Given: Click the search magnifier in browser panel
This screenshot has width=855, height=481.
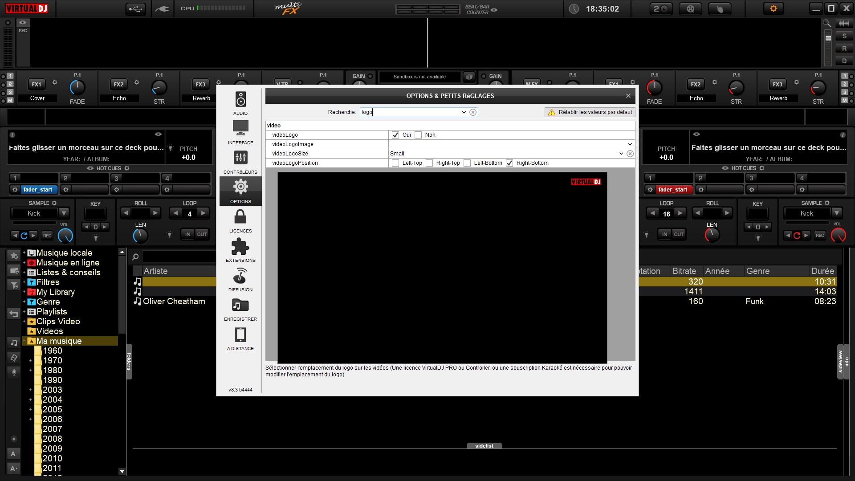Looking at the screenshot, I should click(135, 256).
